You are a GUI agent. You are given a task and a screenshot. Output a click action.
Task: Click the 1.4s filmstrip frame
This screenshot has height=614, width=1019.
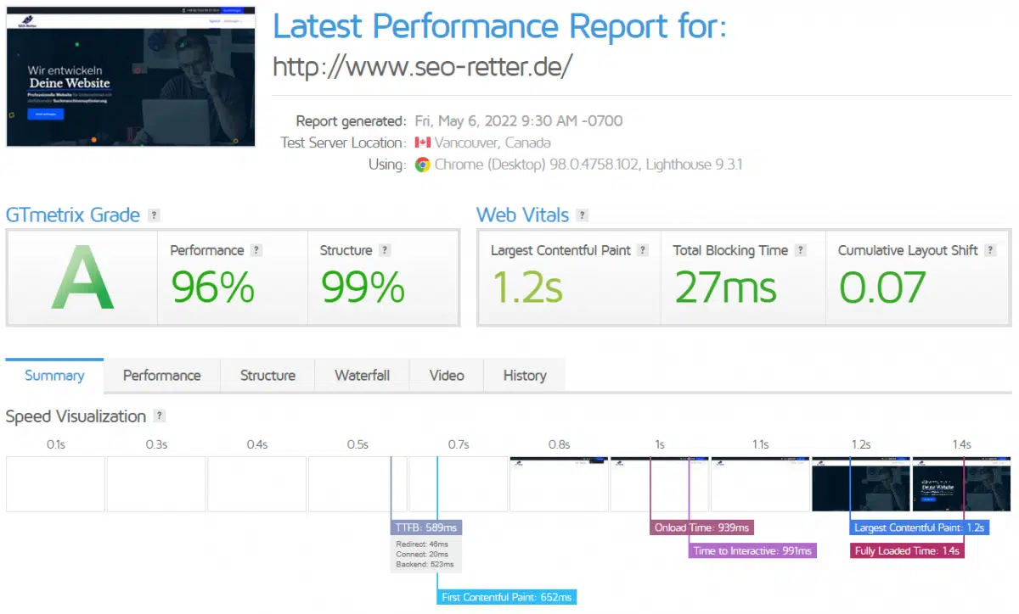[x=961, y=484]
